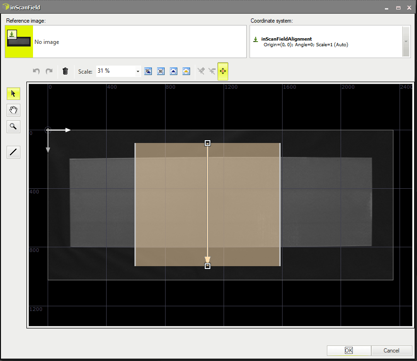This screenshot has height=361, width=417.
Task: Click the OK button
Action: [349, 350]
